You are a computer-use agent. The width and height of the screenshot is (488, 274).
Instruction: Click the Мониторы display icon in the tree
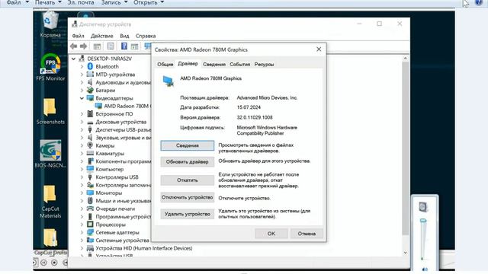point(90,193)
